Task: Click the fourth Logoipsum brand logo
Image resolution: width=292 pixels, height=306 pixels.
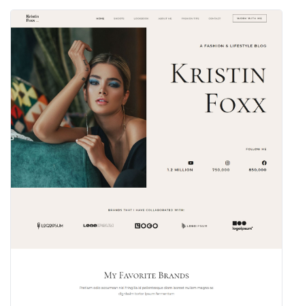Action: coord(194,226)
